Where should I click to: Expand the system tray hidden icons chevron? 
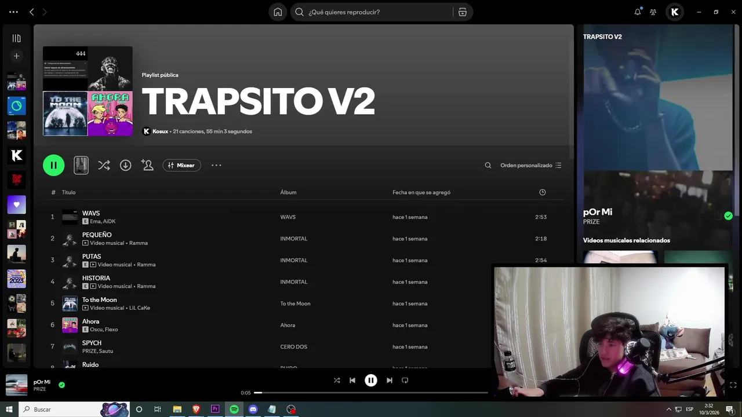668,409
